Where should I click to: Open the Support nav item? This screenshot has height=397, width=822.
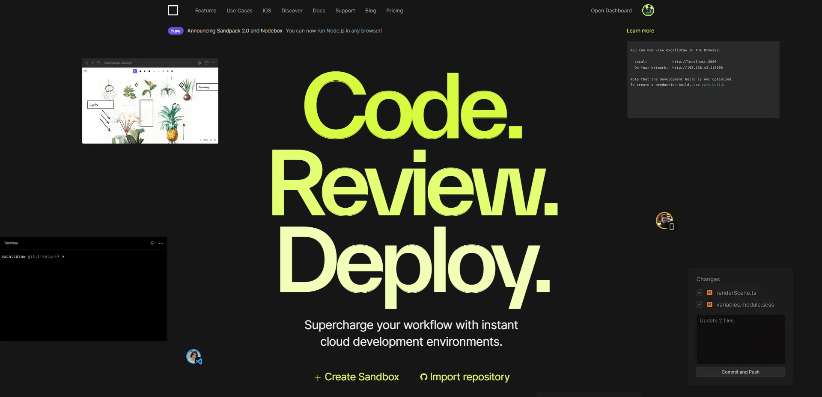(x=345, y=11)
